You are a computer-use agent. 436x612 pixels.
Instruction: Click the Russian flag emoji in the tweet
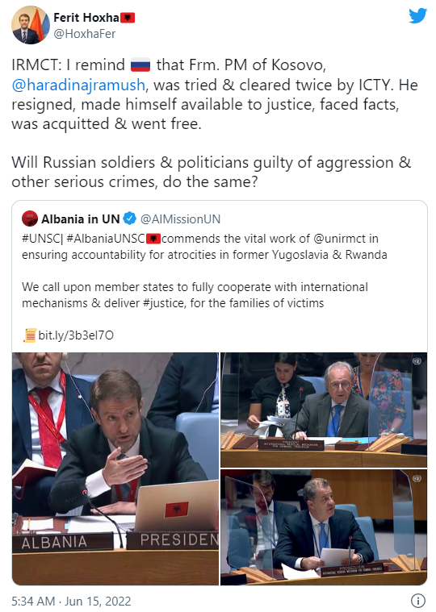pyautogui.click(x=140, y=65)
